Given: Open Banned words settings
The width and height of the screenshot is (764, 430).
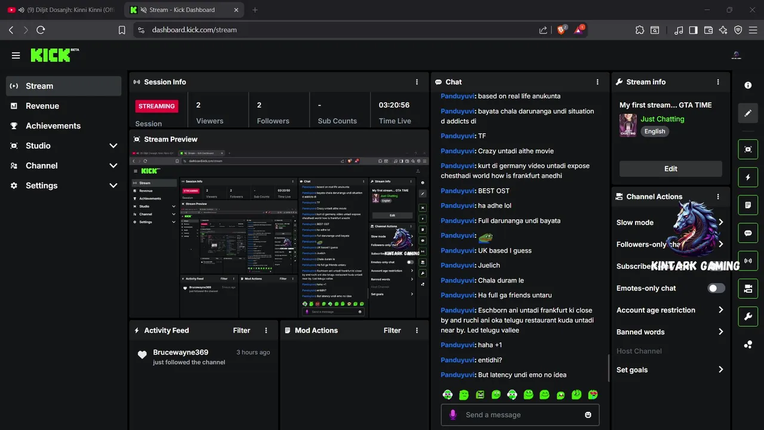Looking at the screenshot, I should click(x=720, y=331).
